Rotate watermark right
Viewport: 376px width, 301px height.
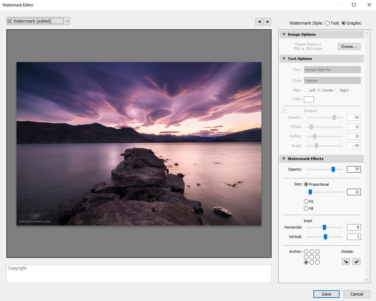(x=356, y=262)
